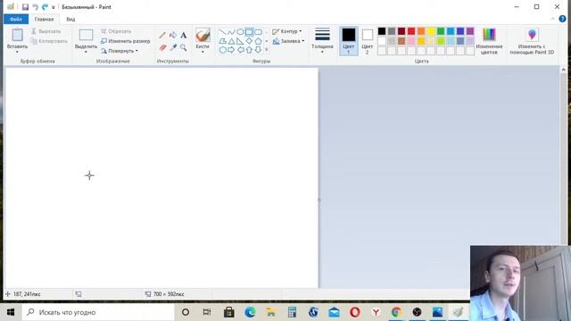
Task: Click the Paste clipboard icon
Action: pyautogui.click(x=17, y=35)
